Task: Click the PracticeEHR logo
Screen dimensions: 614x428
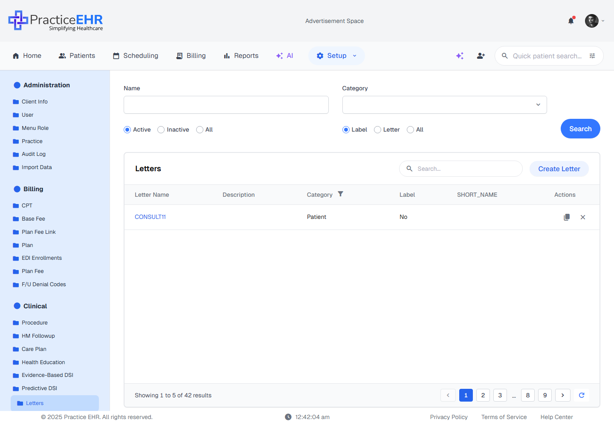Action: coord(56,21)
